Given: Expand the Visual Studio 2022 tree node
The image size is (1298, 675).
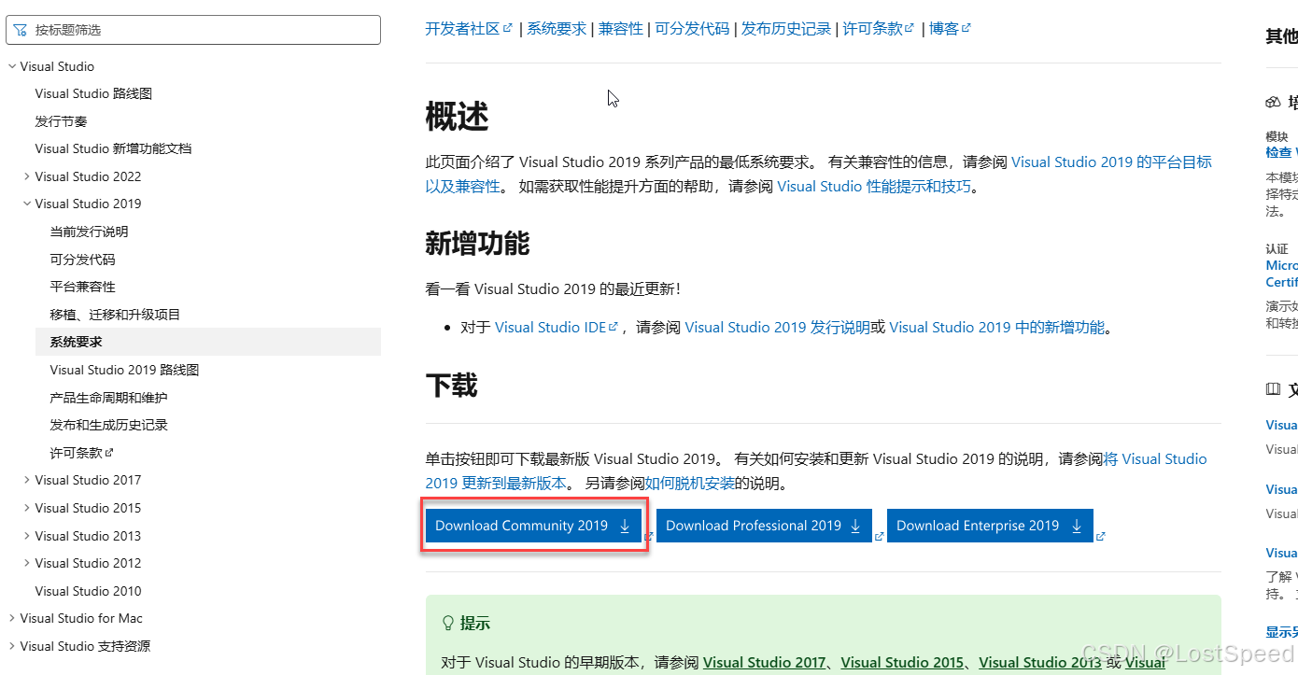Looking at the screenshot, I should pos(27,176).
